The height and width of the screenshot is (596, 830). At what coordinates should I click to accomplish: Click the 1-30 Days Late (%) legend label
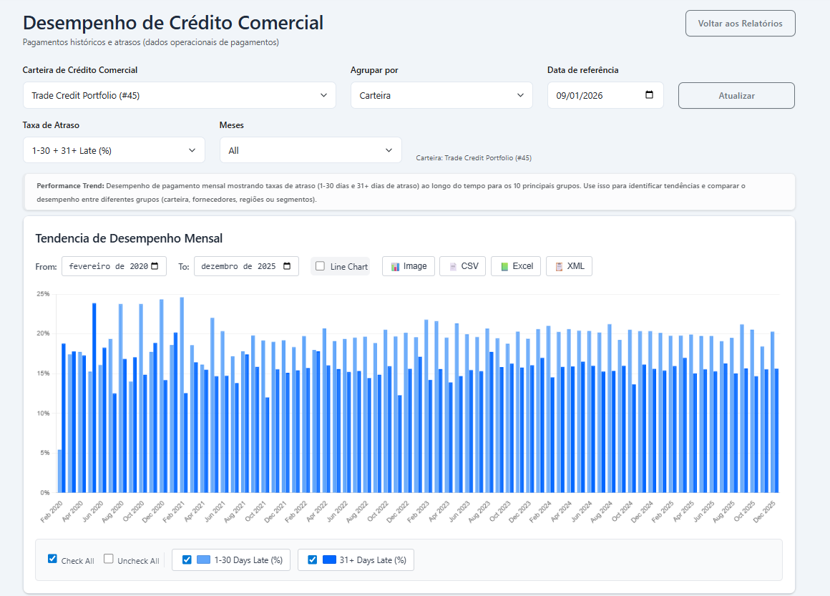[x=248, y=560]
